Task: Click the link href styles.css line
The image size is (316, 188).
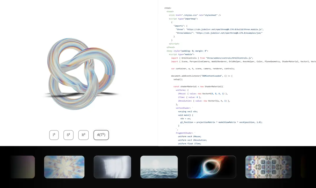Action: coord(195,15)
